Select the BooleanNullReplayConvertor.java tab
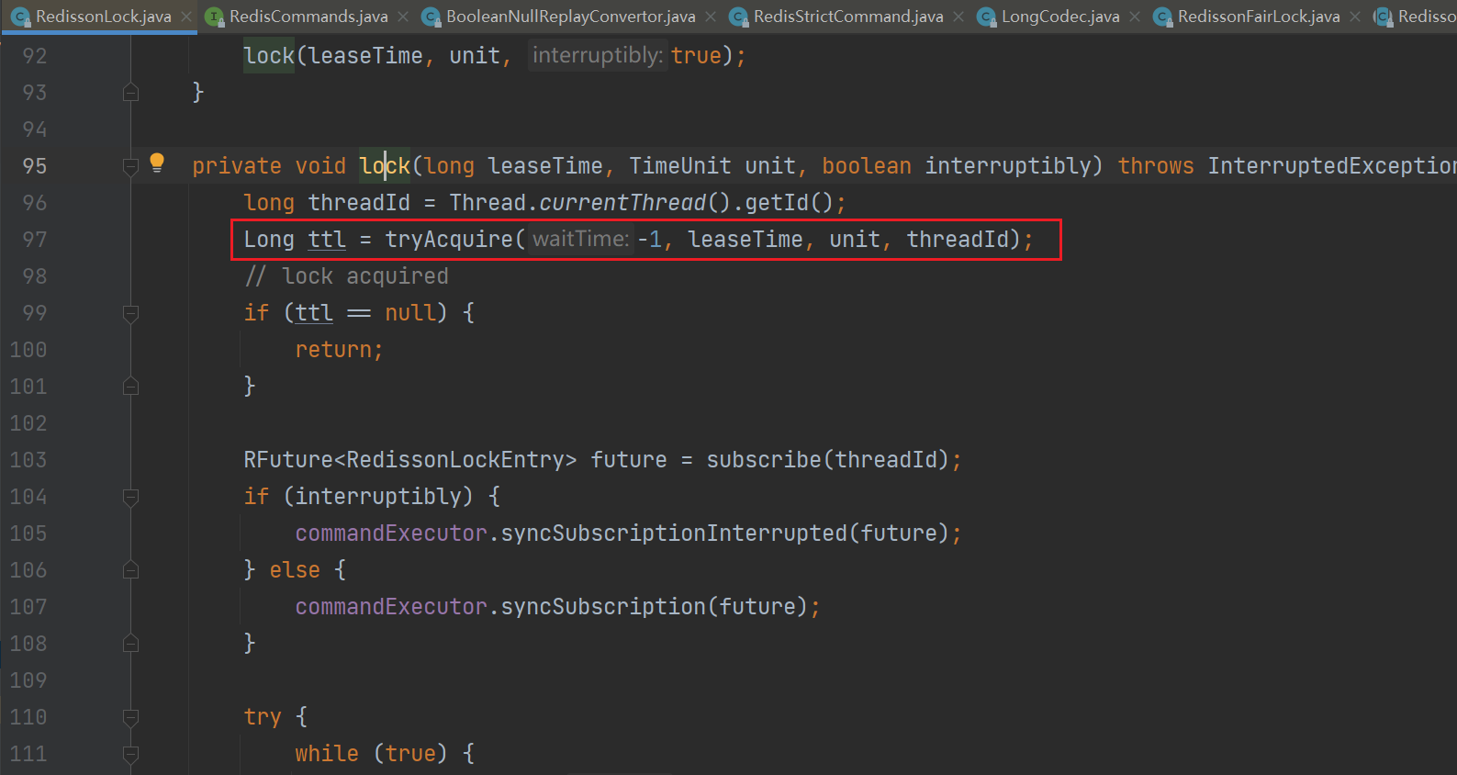The height and width of the screenshot is (775, 1457). click(x=570, y=17)
